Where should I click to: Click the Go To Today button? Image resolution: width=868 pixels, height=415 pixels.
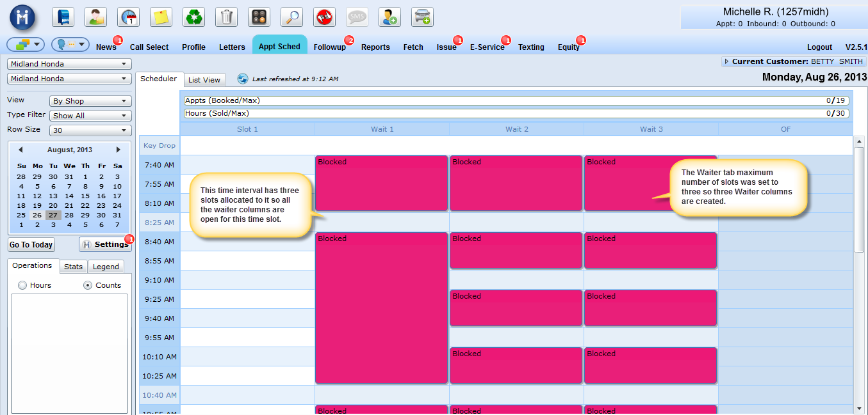pos(31,245)
